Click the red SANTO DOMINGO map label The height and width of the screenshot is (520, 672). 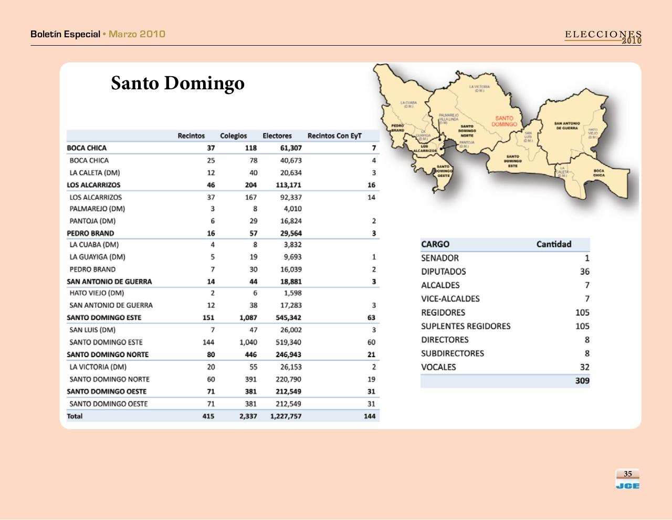point(506,120)
